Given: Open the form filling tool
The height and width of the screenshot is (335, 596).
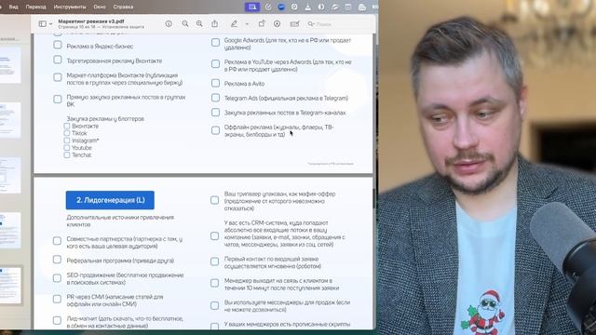Looking at the screenshot, I should pyautogui.click(x=294, y=24).
